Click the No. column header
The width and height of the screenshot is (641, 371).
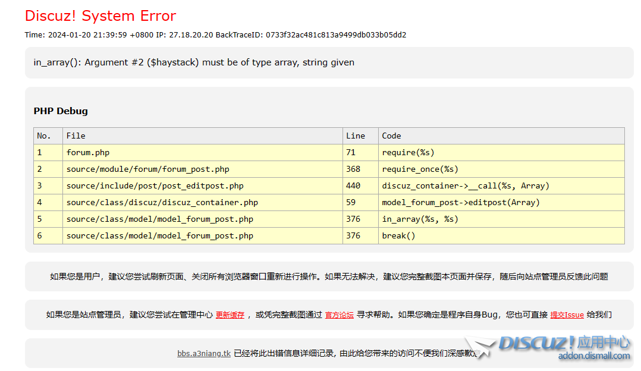pos(48,136)
